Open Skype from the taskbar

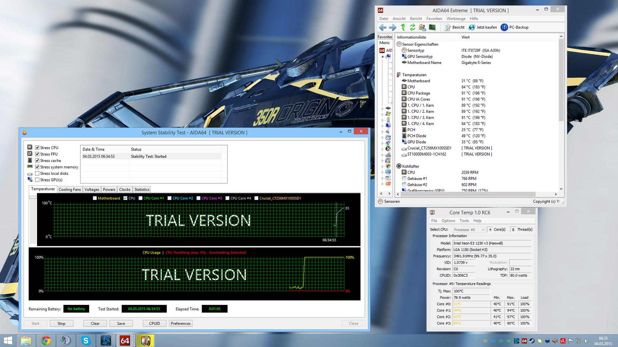pos(86,341)
